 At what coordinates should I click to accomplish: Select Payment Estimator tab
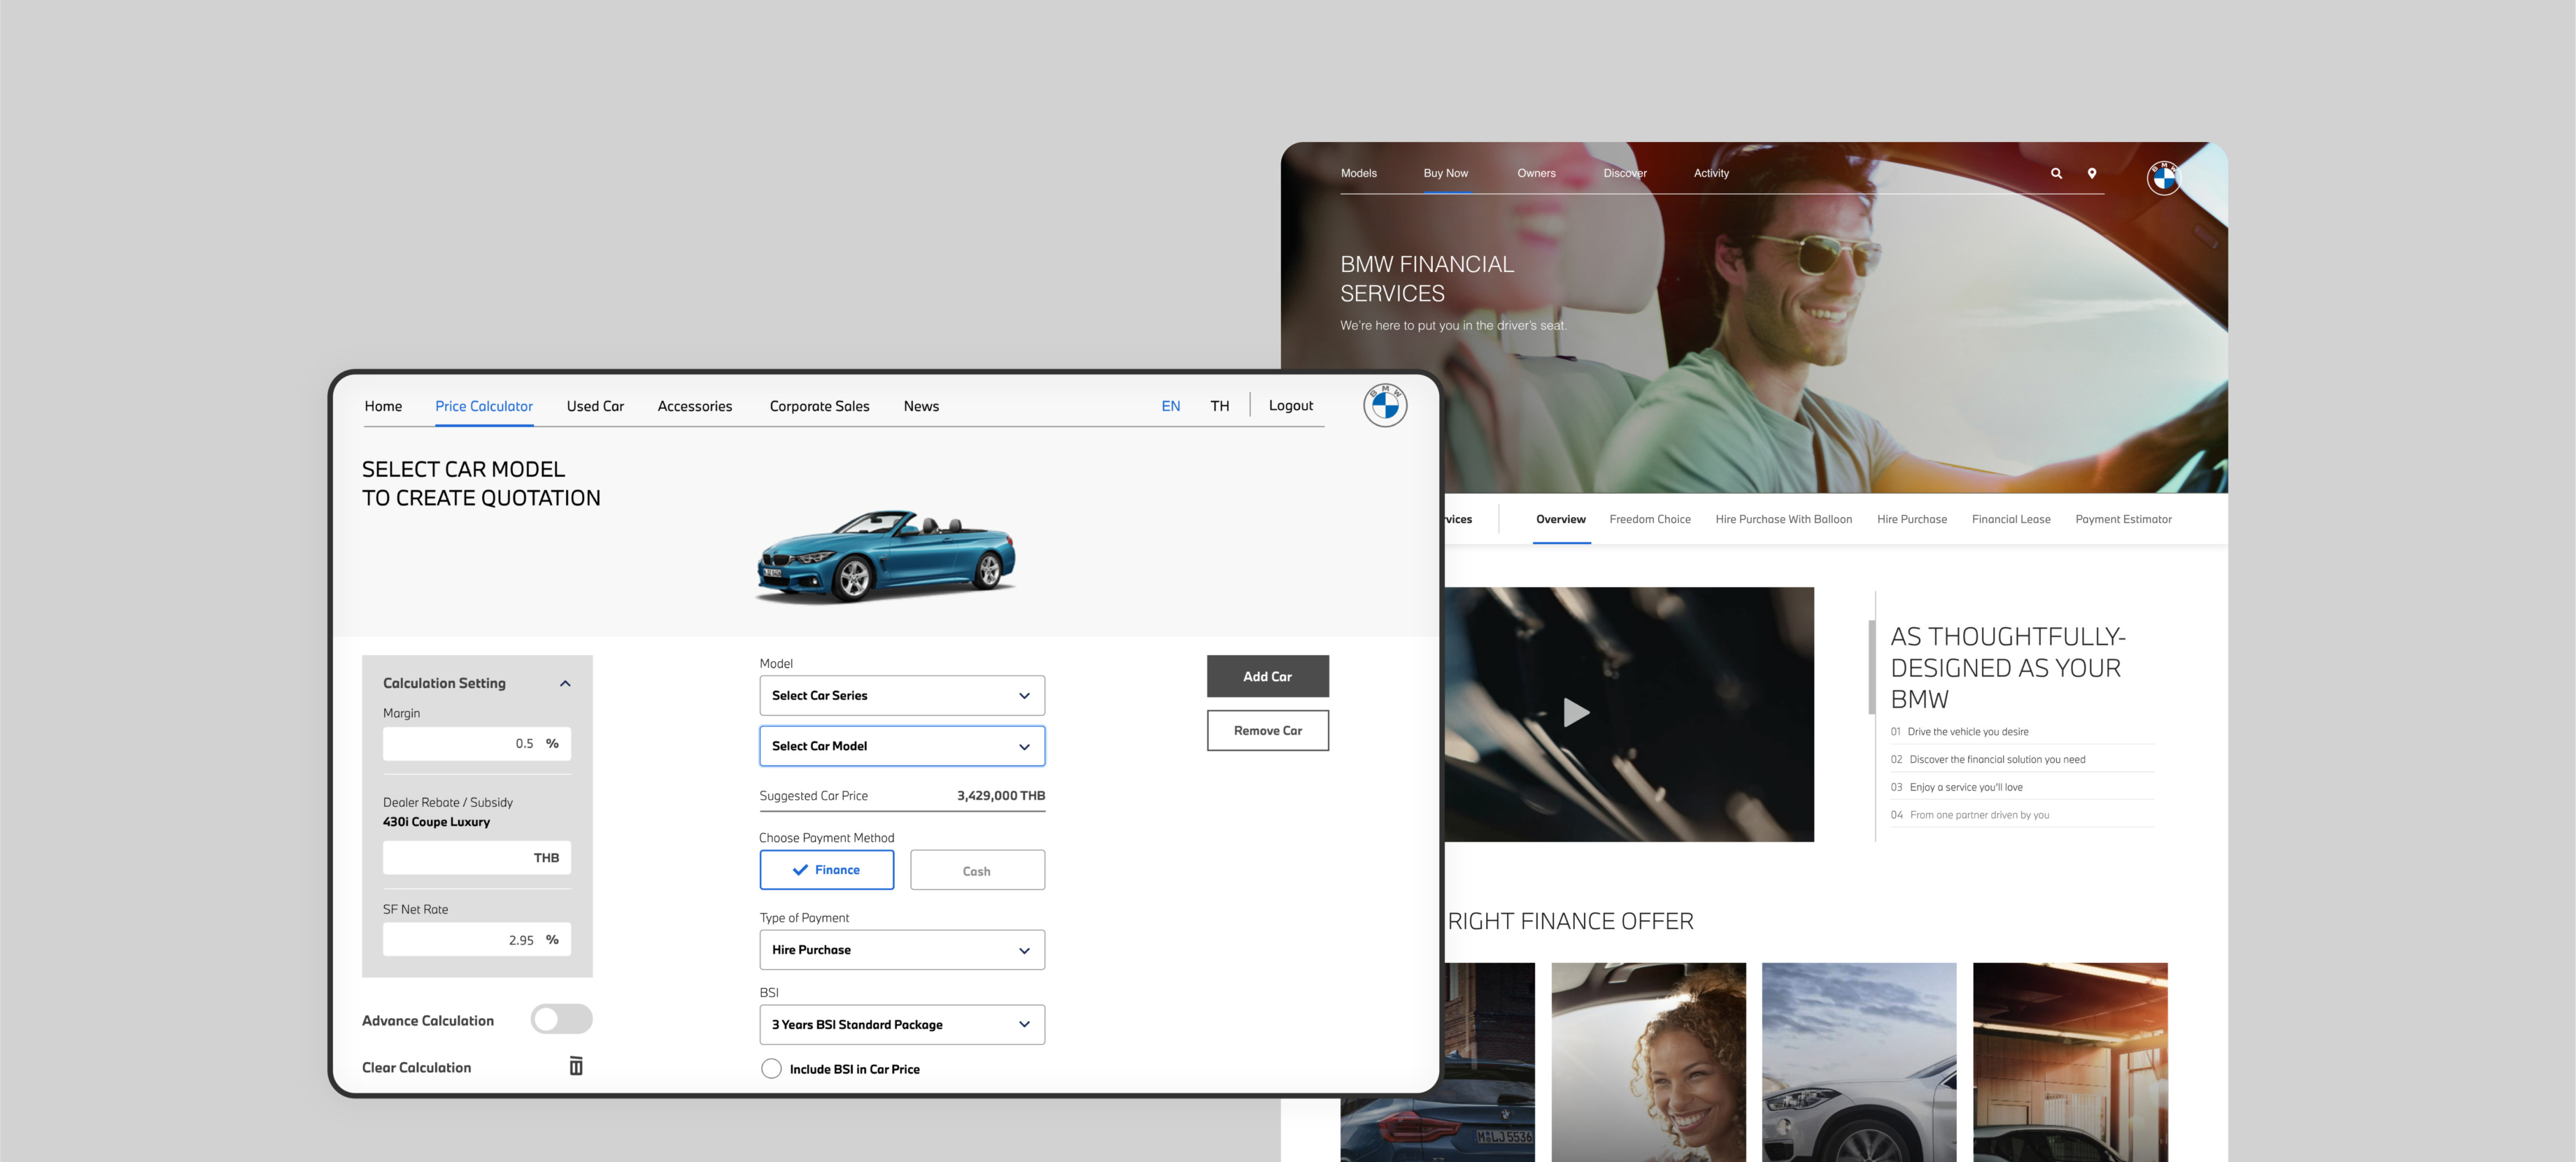(2123, 519)
